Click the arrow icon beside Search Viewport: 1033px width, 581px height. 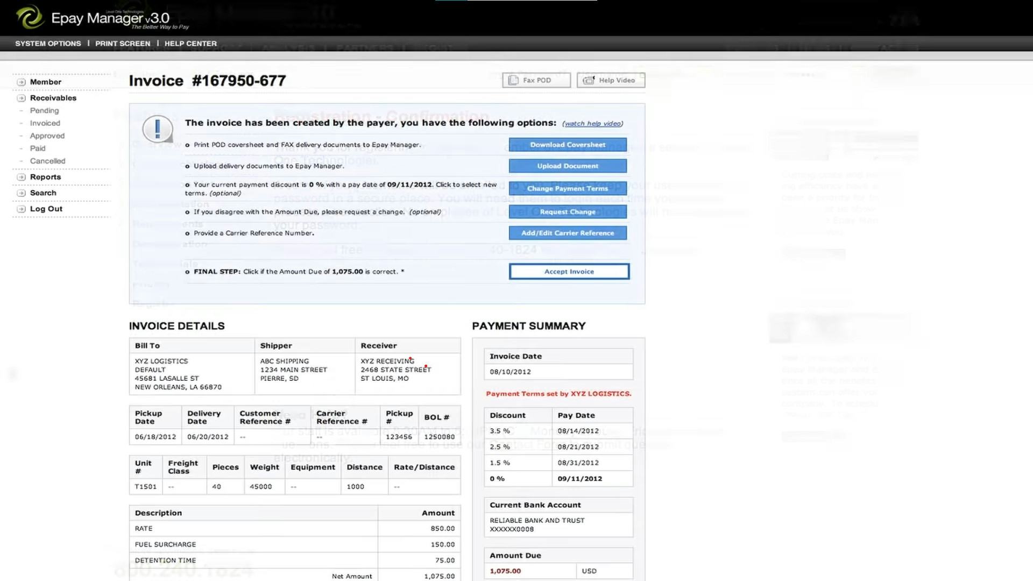pos(20,193)
